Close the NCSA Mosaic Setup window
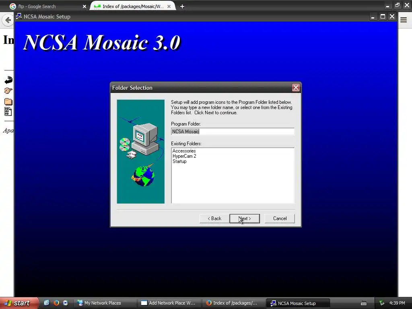The image size is (412, 309). (392, 16)
